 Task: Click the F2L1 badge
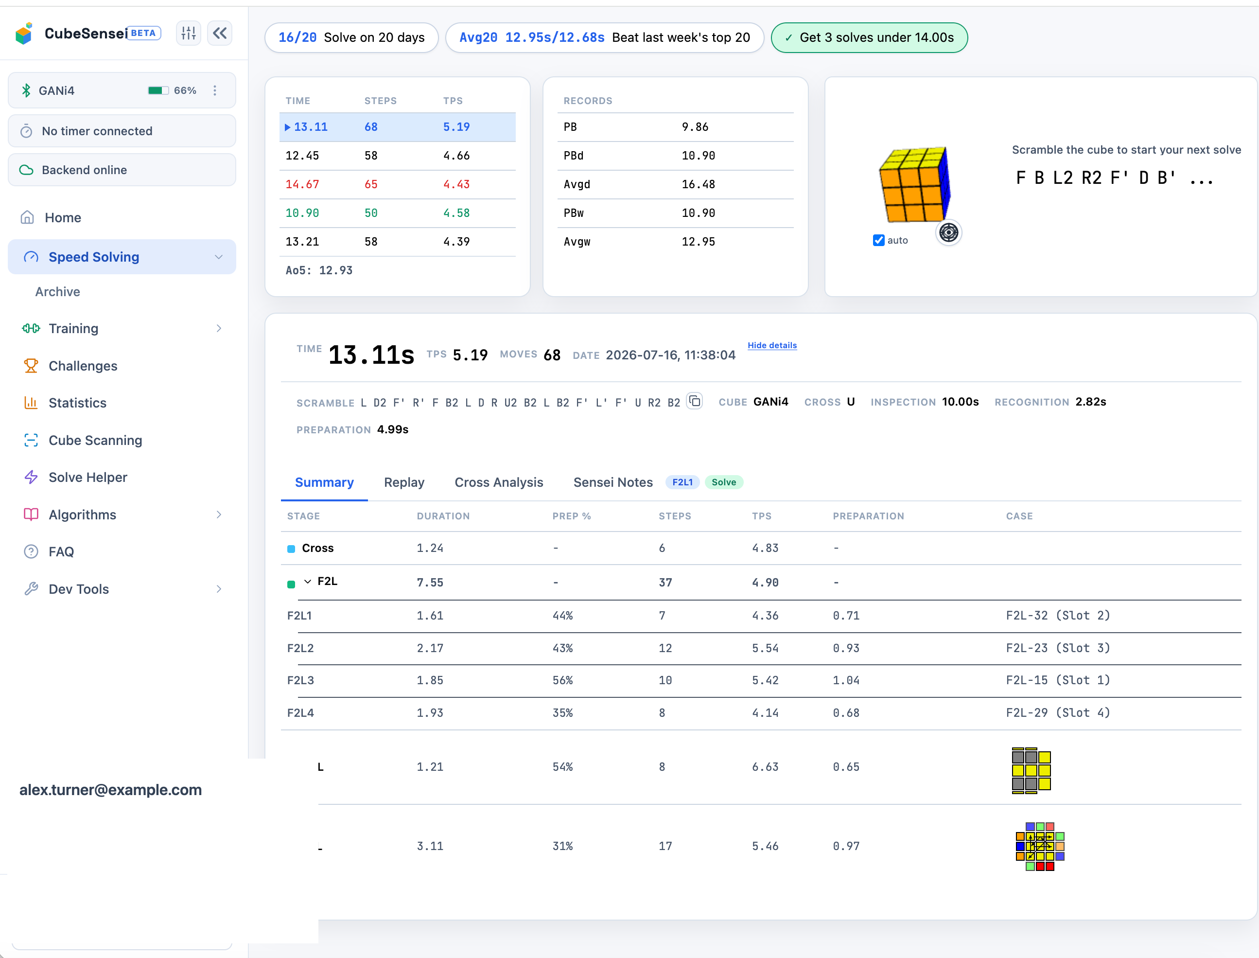pyautogui.click(x=682, y=482)
